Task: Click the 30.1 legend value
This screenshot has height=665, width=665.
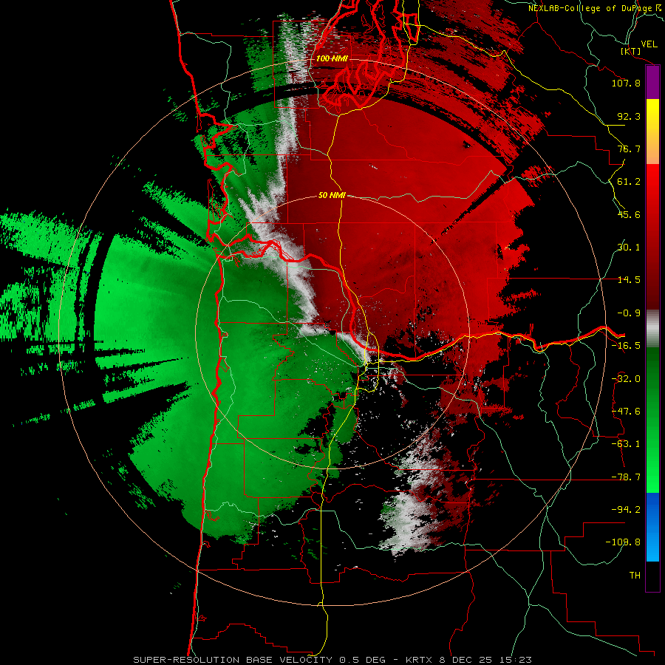Action: [x=629, y=248]
